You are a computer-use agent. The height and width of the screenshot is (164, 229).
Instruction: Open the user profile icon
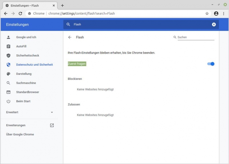216,13
